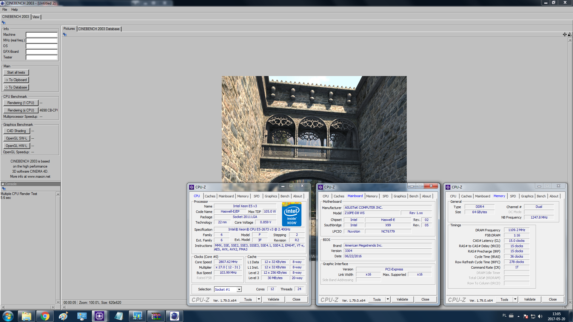Click console scrollbar down arrow
The image size is (573, 322).
point(58,302)
